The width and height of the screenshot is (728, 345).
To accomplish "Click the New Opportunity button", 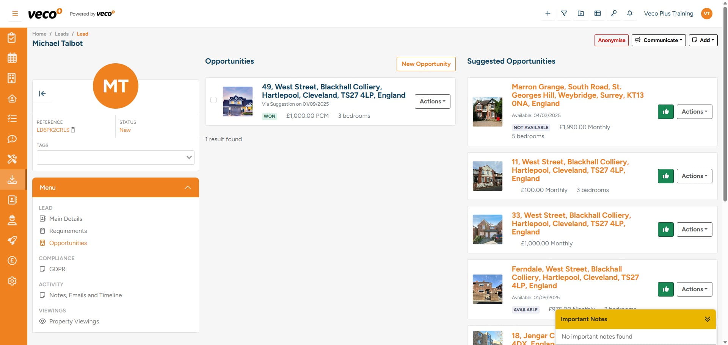I will pos(426,64).
